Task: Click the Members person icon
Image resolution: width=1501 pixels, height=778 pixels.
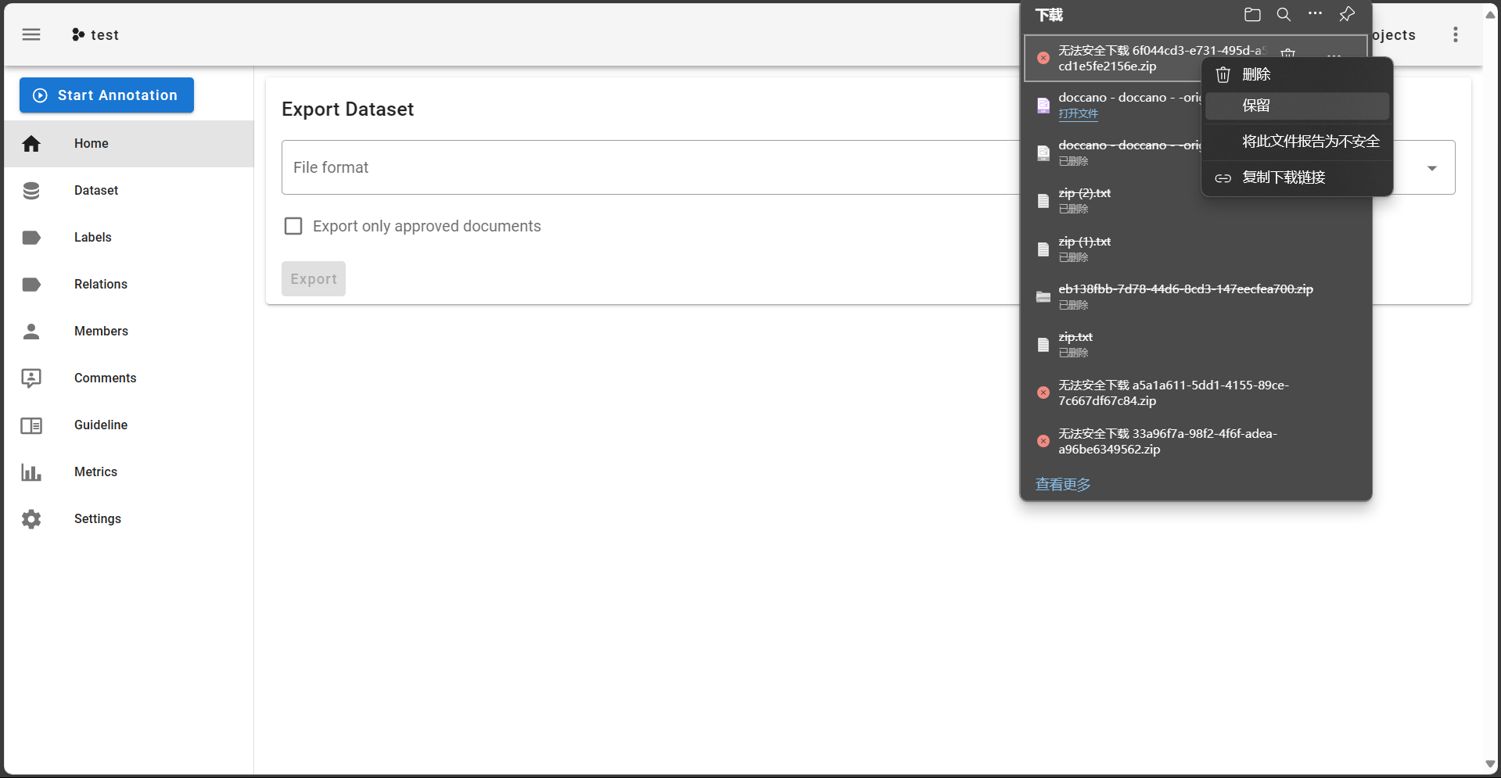Action: [x=31, y=332]
